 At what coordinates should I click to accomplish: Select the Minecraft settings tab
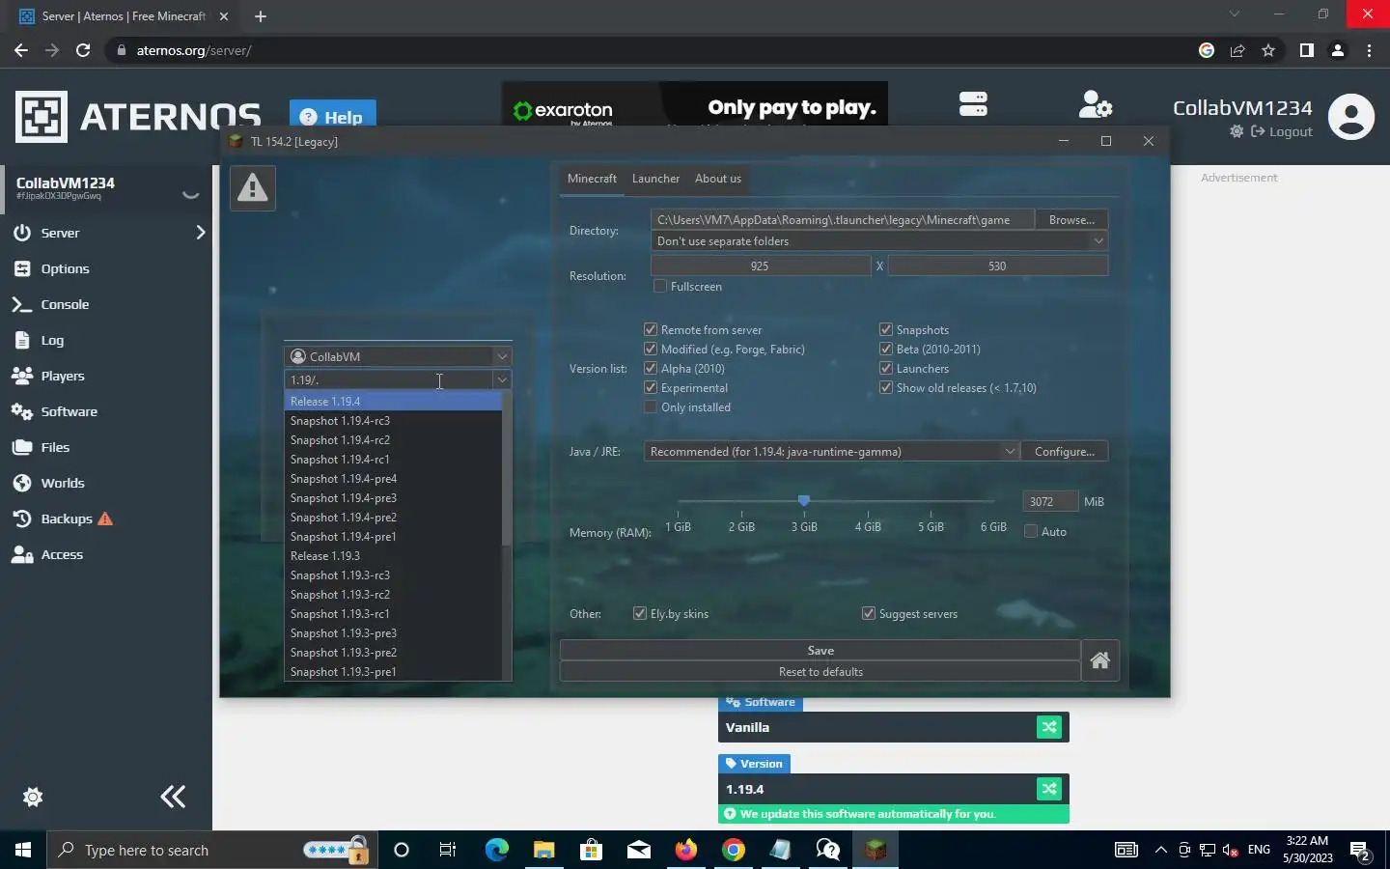click(x=592, y=179)
